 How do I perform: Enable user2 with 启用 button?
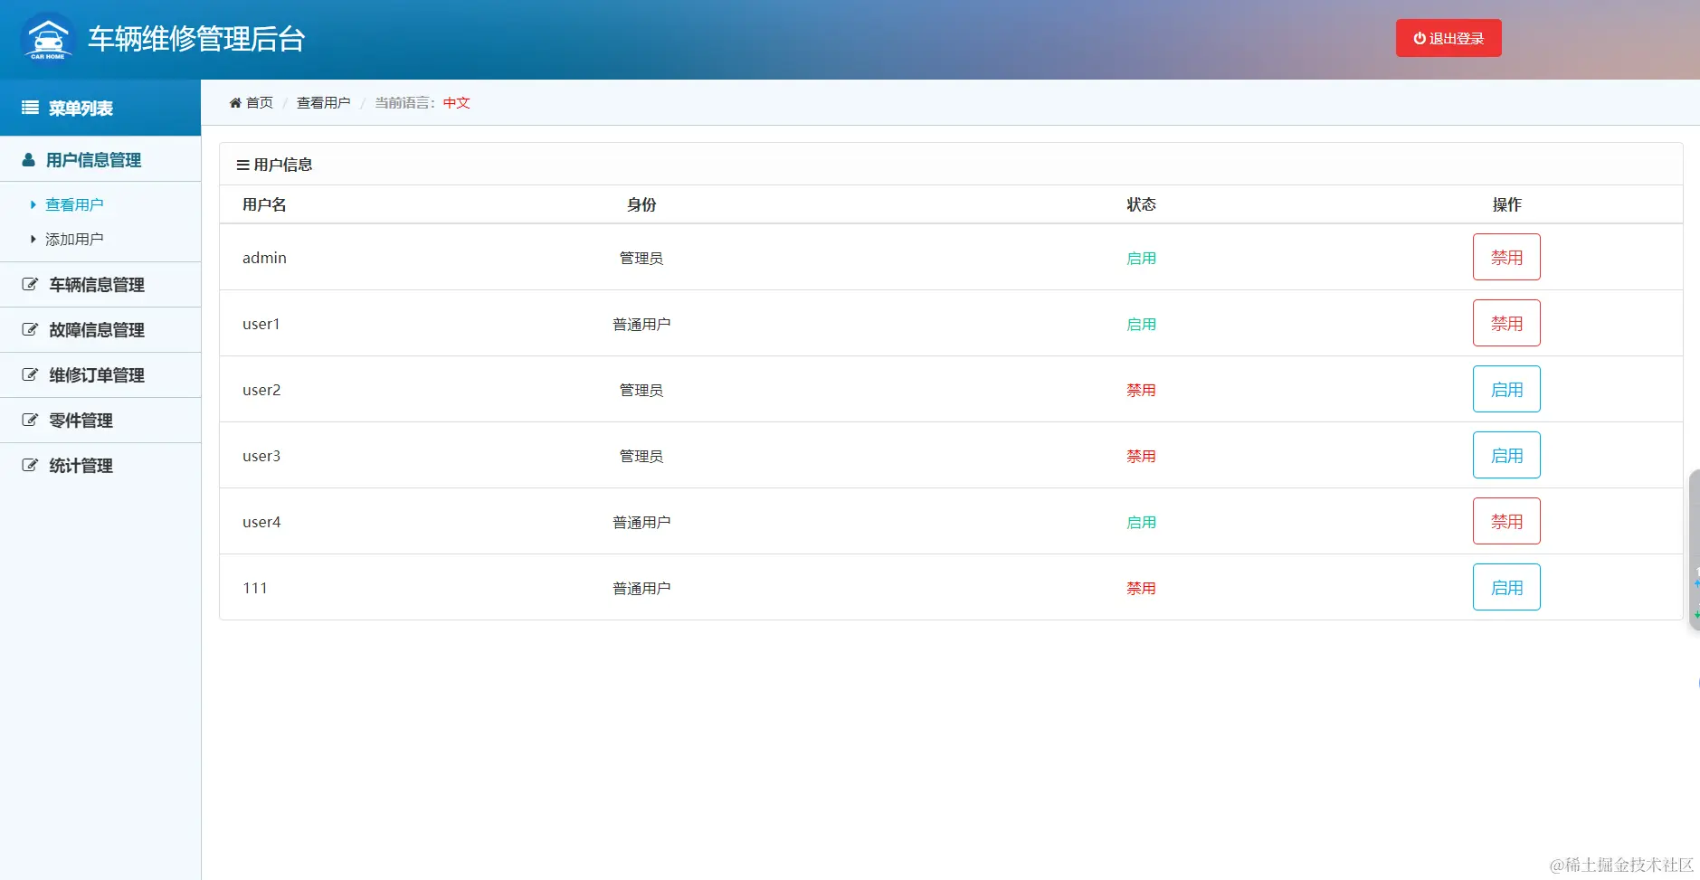(x=1506, y=389)
